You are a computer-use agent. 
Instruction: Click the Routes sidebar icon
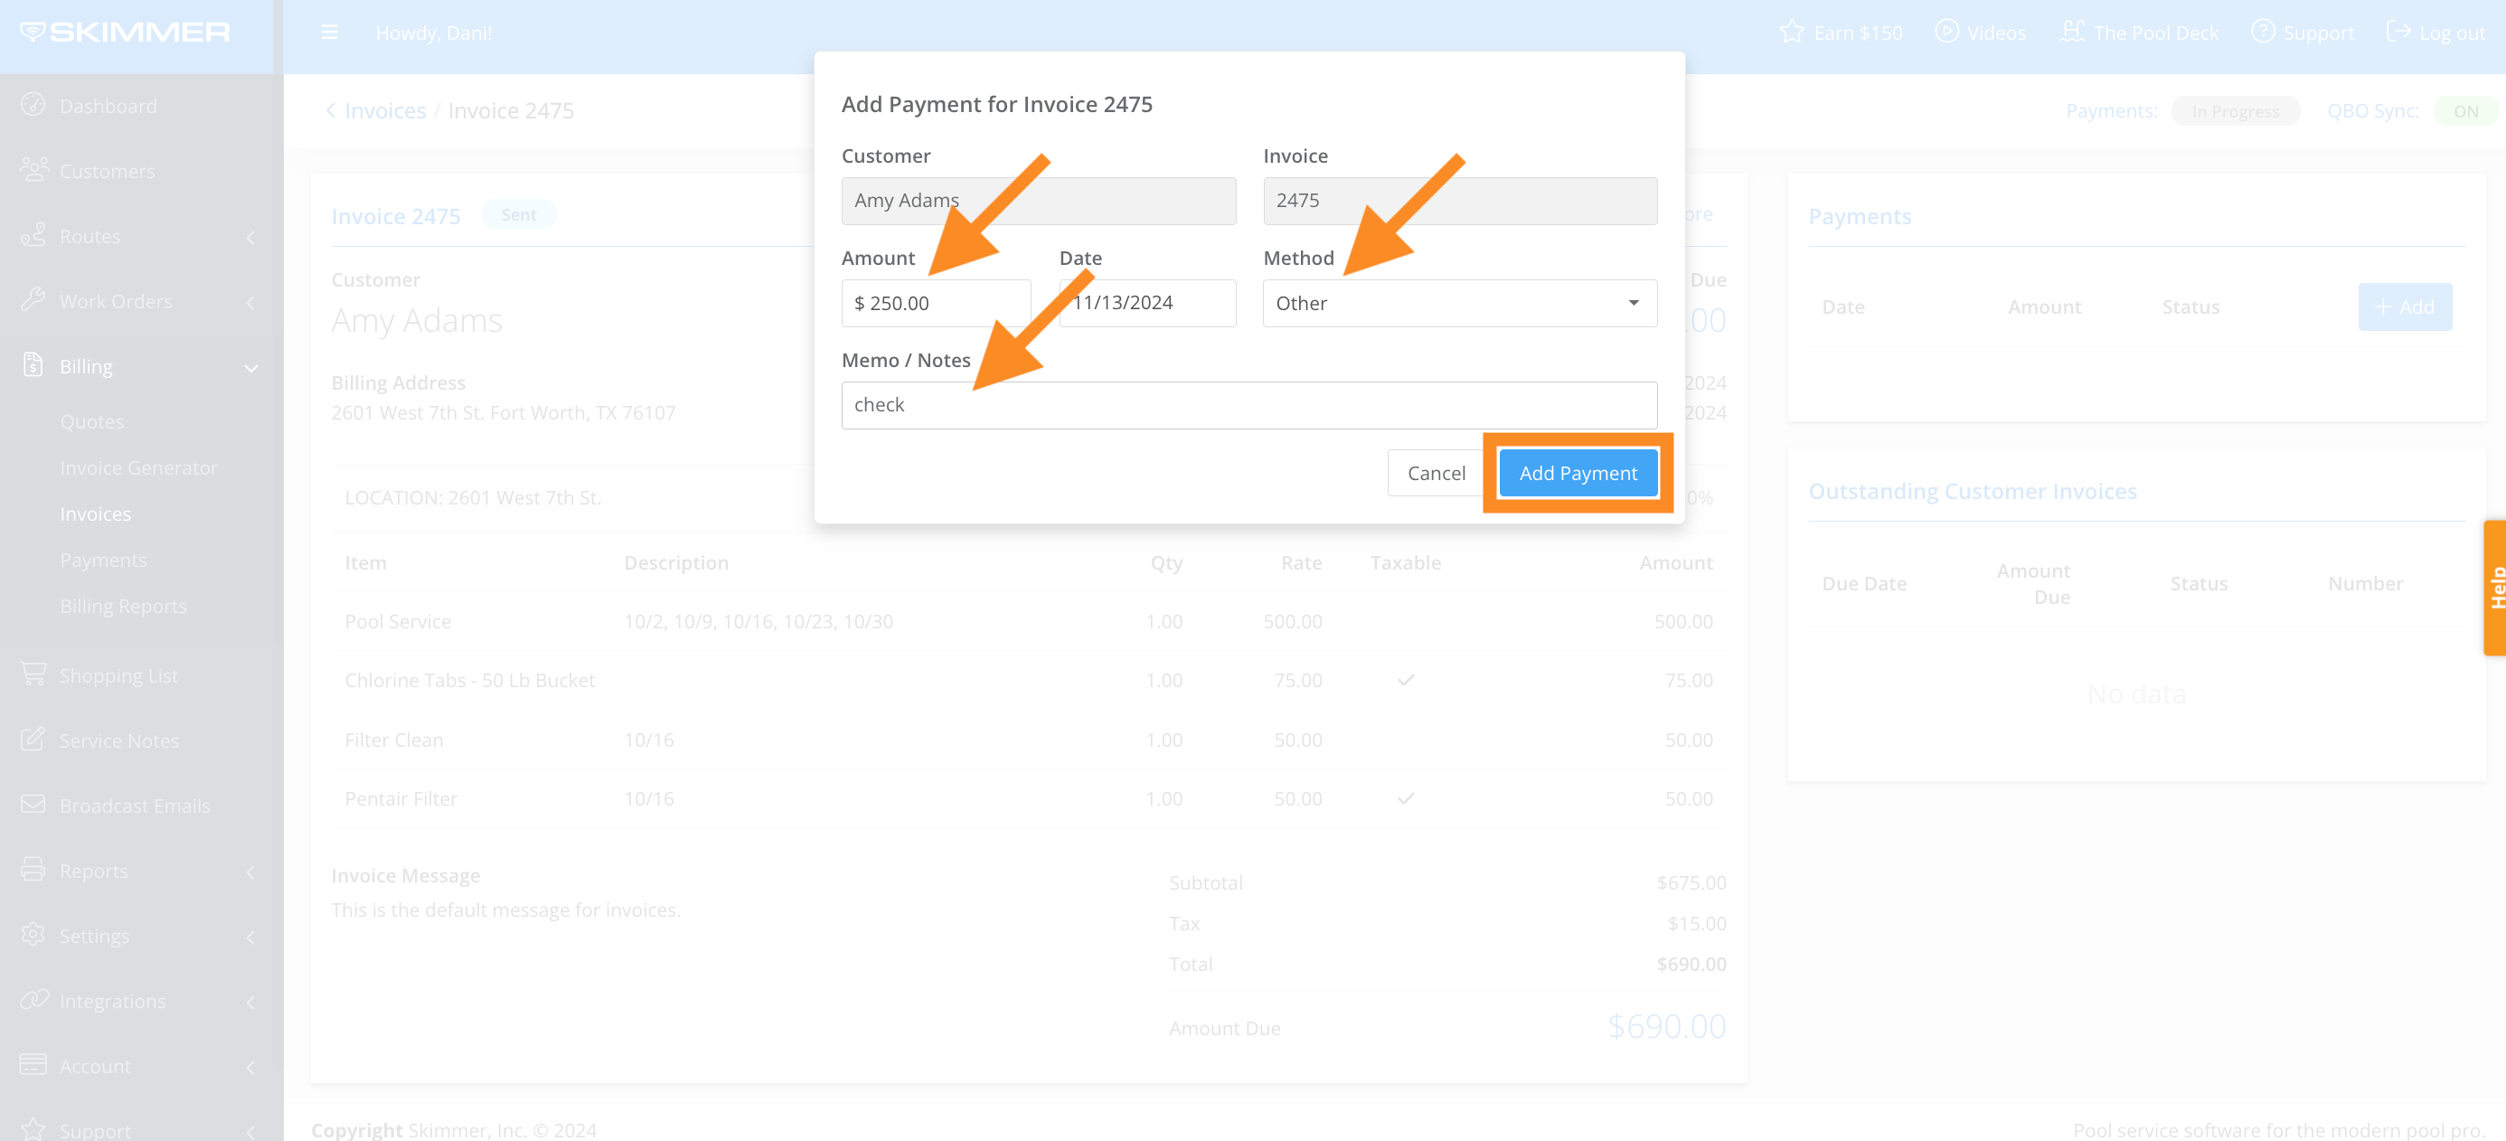click(x=33, y=234)
